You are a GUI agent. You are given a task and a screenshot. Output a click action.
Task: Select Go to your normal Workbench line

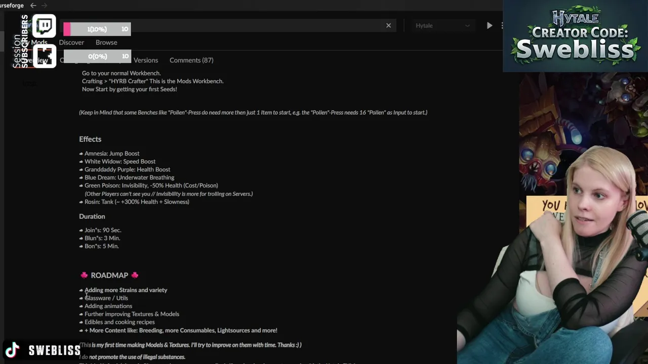(x=121, y=73)
